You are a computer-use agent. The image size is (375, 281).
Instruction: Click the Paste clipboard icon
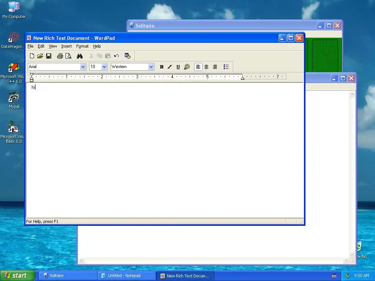point(108,56)
